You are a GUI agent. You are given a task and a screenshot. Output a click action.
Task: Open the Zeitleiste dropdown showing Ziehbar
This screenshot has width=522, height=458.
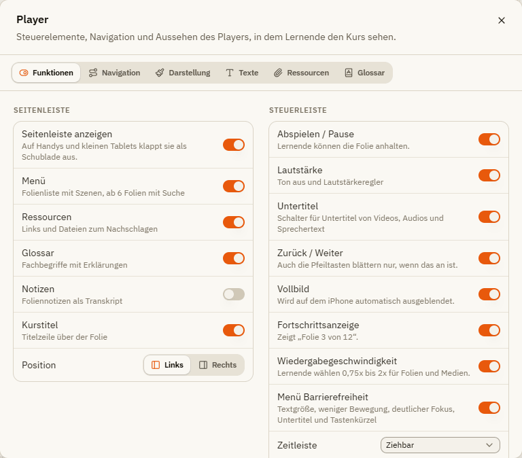pos(440,445)
